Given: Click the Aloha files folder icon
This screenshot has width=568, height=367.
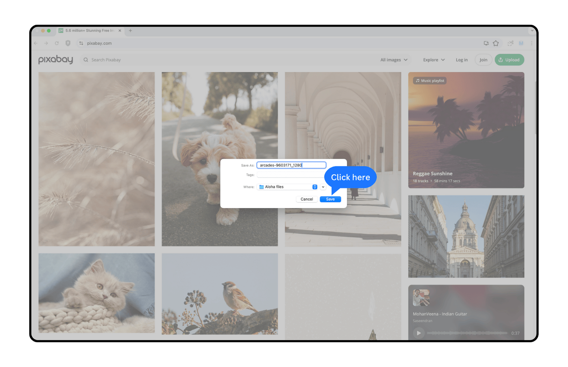Looking at the screenshot, I should coord(261,187).
